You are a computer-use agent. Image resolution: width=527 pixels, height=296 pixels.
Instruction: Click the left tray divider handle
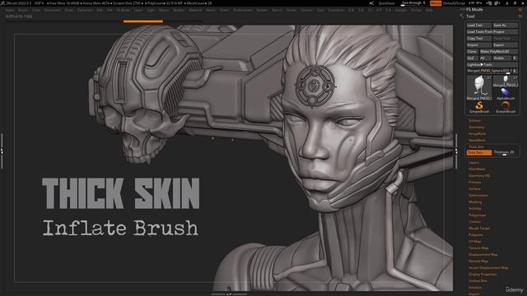2,151
